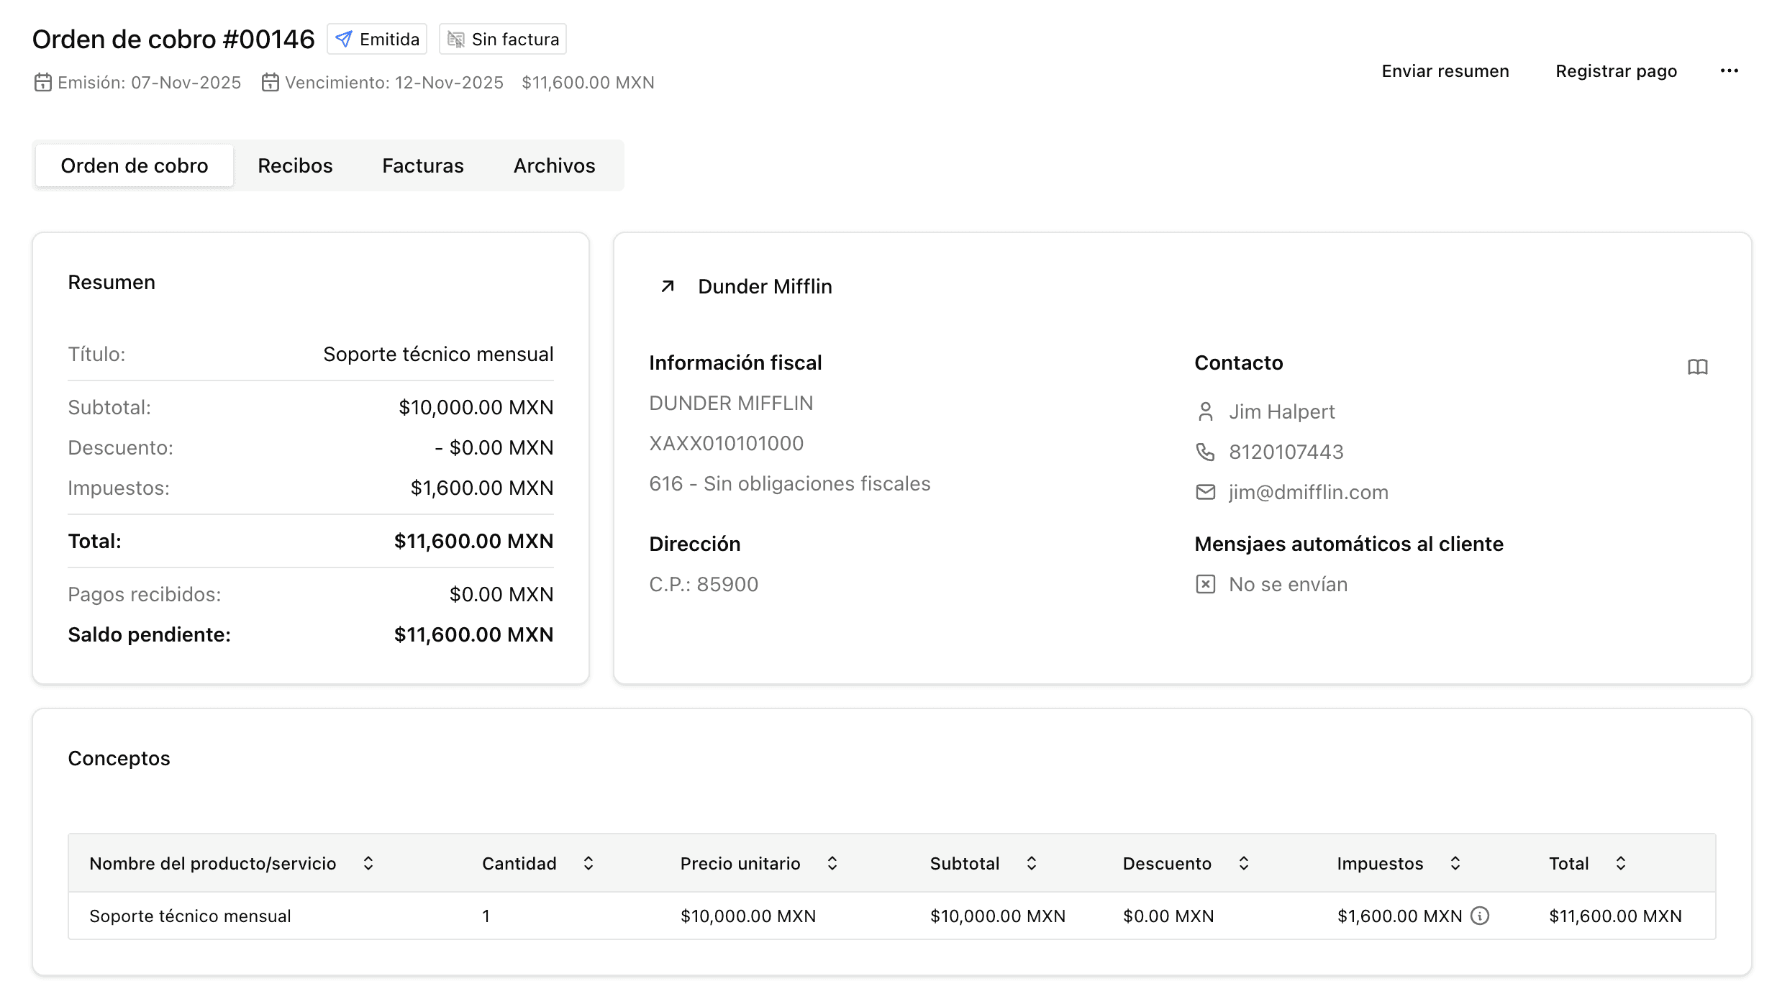
Task: Click the send icon next to Emitida badge
Action: pos(344,39)
